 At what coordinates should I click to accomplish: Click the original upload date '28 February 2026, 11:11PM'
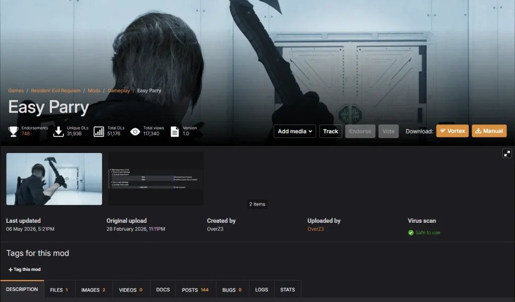[x=136, y=229]
